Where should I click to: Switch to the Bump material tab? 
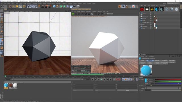(x=150, y=62)
